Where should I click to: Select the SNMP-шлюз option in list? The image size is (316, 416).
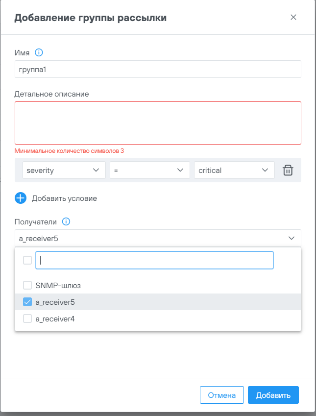click(x=58, y=285)
